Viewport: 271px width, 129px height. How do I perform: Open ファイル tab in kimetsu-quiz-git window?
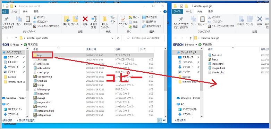[x=177, y=11]
